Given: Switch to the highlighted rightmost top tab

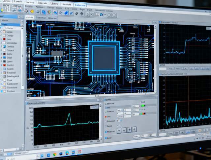Looking at the screenshot, I should click(x=80, y=5).
